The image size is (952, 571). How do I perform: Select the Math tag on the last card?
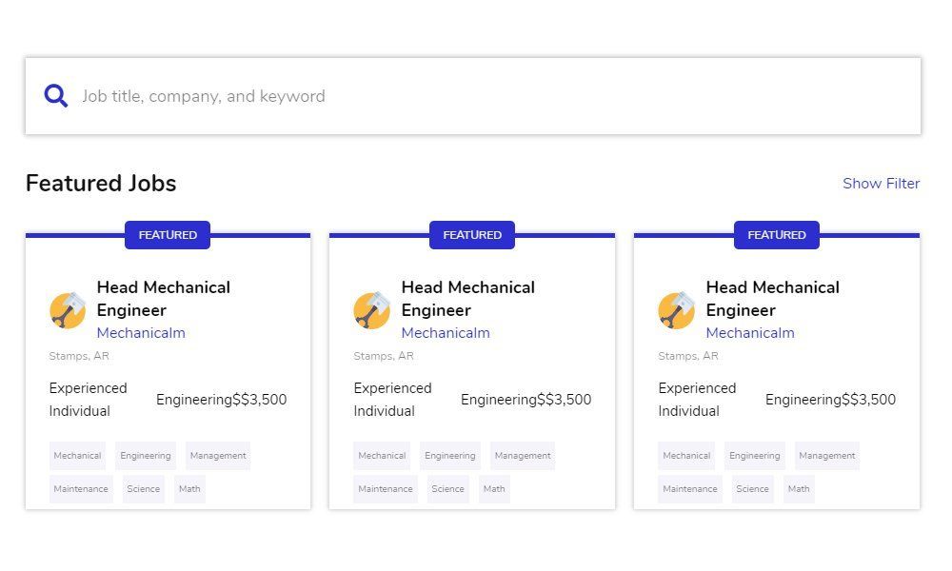[799, 489]
